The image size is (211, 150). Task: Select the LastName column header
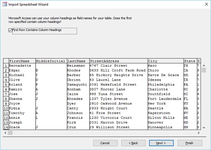click(x=78, y=61)
